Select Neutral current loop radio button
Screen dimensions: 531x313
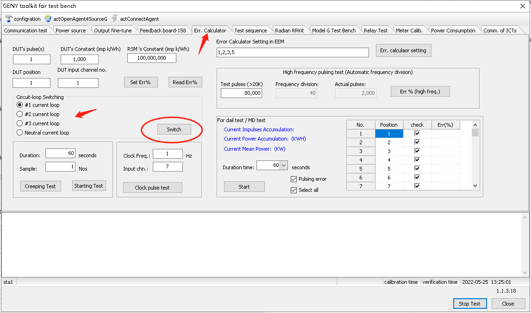19,133
